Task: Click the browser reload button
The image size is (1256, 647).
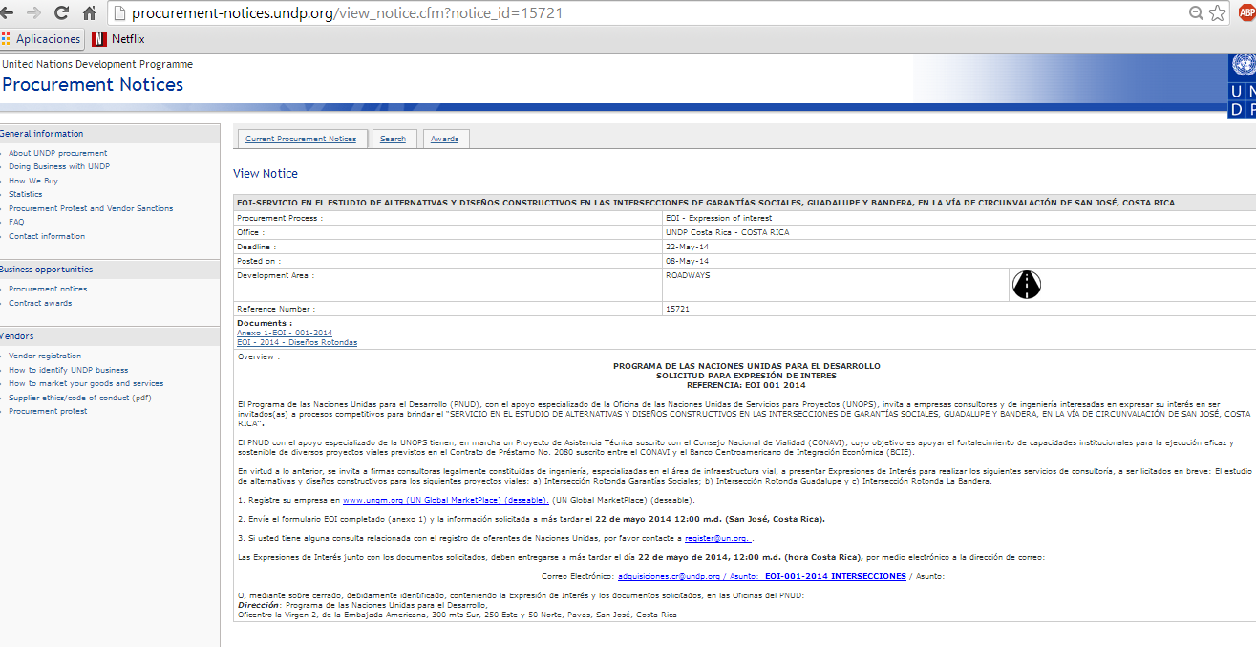Action: (x=61, y=13)
